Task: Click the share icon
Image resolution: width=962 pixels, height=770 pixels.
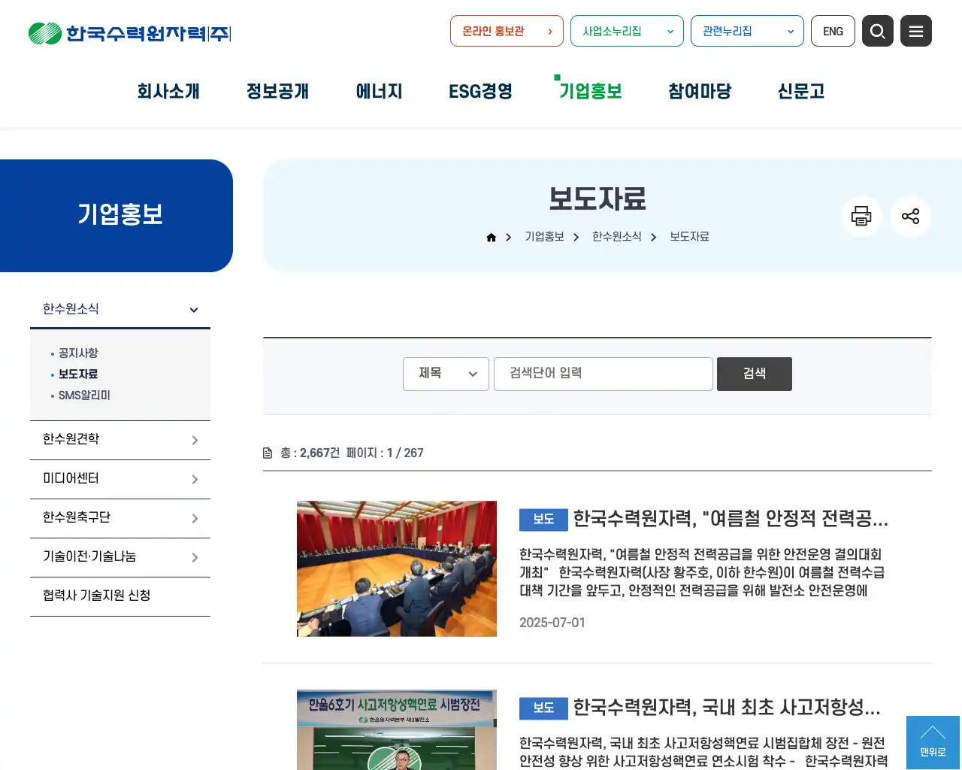Action: click(x=910, y=217)
